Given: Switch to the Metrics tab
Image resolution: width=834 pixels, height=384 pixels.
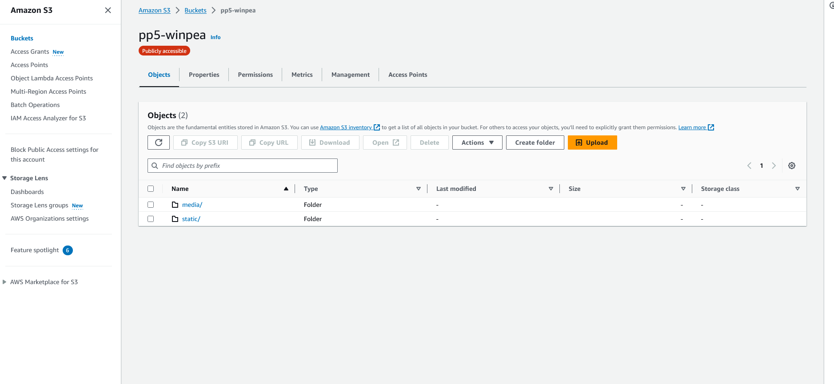Looking at the screenshot, I should [x=302, y=75].
